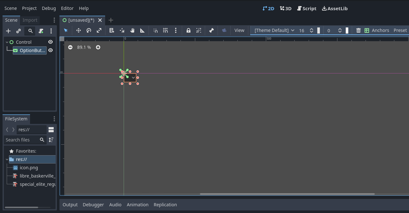Open the Help menu
409x213 pixels.
(x=84, y=8)
